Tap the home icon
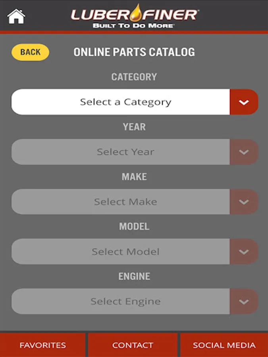268x357 pixels. coord(16,16)
